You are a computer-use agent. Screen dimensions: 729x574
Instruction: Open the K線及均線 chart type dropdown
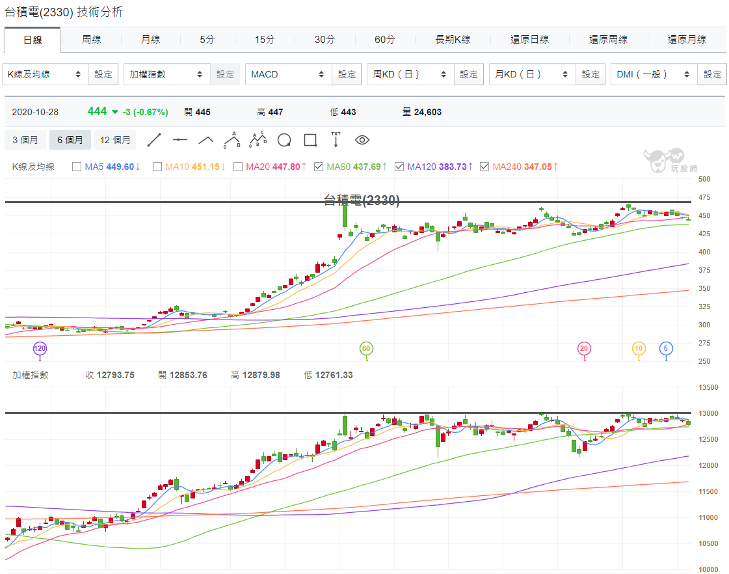[45, 74]
